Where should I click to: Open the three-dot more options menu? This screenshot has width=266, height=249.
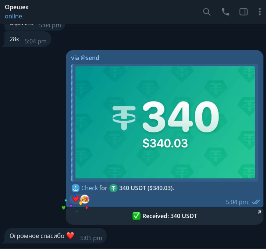(x=259, y=12)
